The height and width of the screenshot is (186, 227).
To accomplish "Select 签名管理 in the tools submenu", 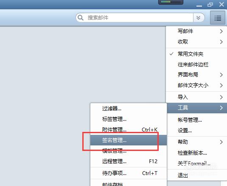I will [129, 140].
